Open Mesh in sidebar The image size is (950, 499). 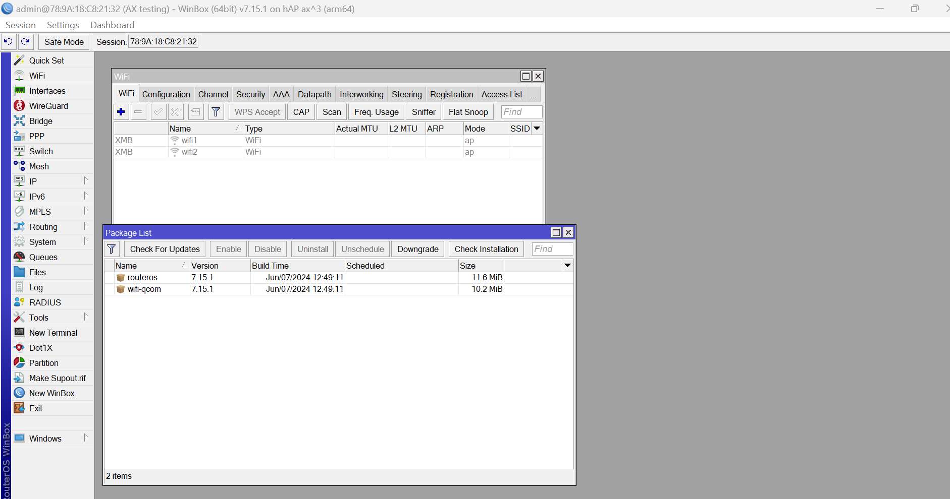coord(53,166)
